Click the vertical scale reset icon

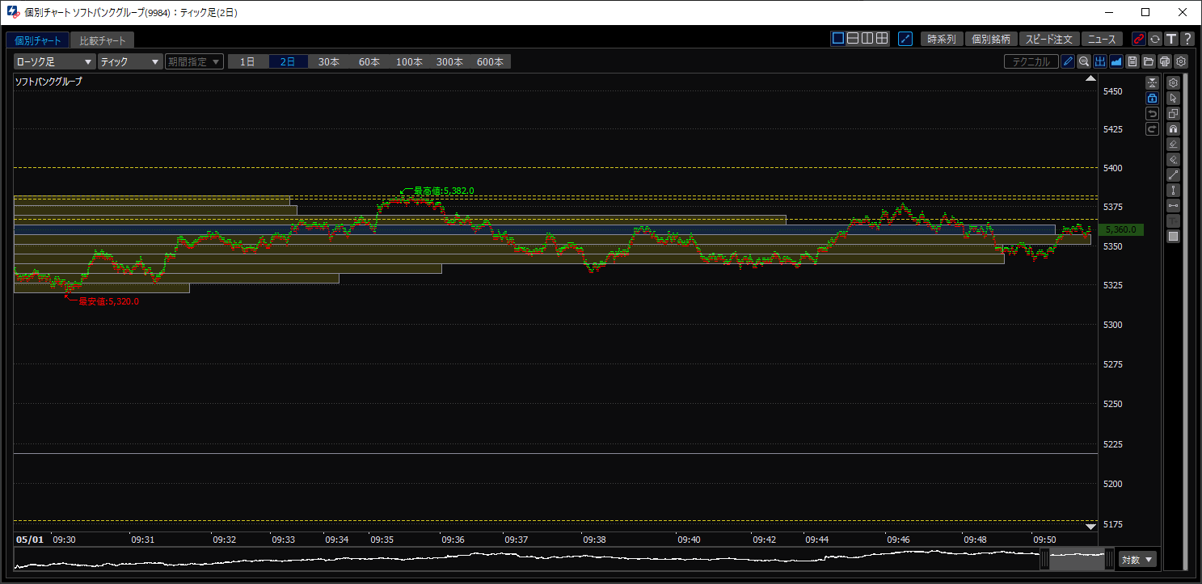(1153, 82)
